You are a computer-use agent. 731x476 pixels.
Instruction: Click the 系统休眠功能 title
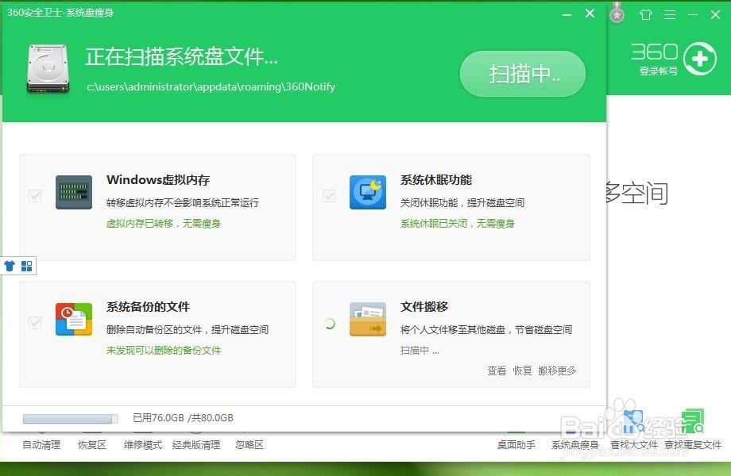436,179
